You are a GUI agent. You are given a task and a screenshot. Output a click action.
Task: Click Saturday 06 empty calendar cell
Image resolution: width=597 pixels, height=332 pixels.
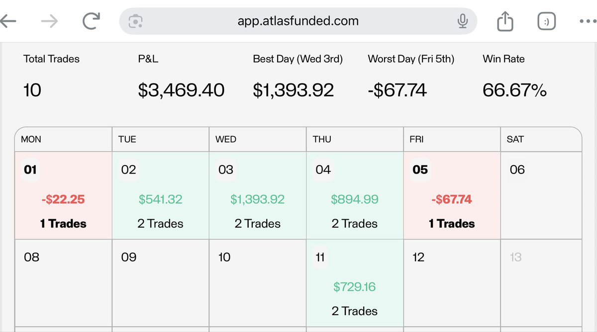tap(540, 195)
